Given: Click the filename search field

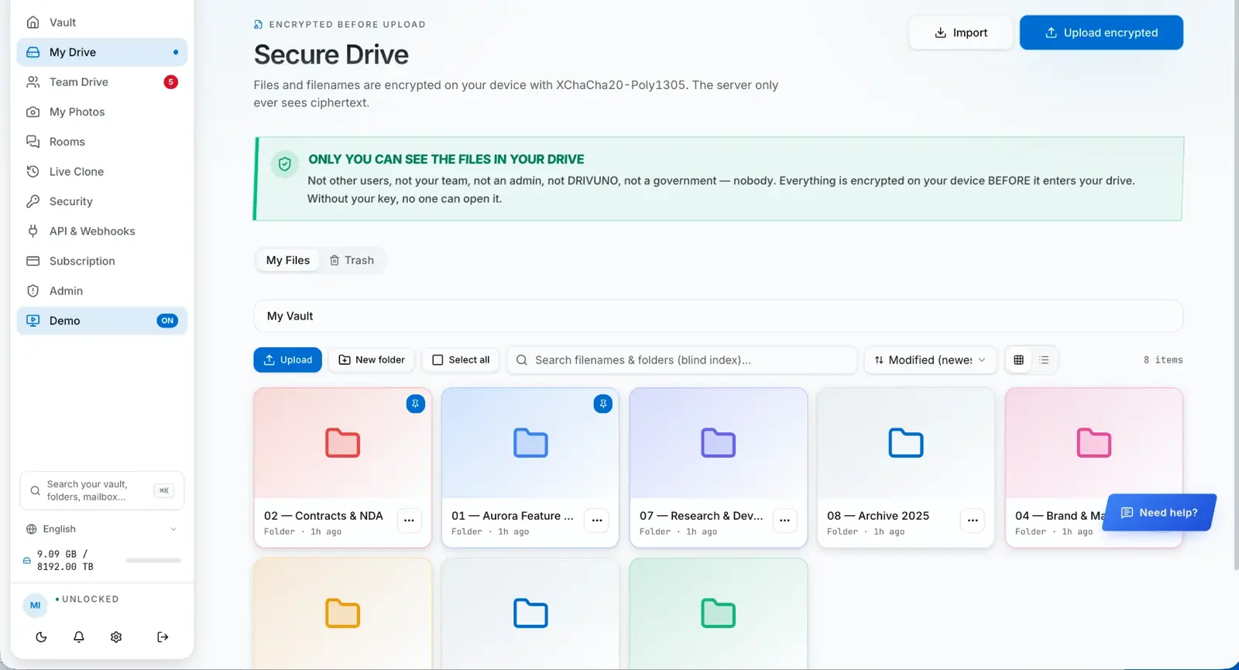Looking at the screenshot, I should click(681, 360).
